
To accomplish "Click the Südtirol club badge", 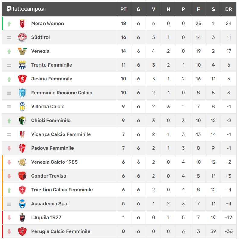I will tap(22, 37).
